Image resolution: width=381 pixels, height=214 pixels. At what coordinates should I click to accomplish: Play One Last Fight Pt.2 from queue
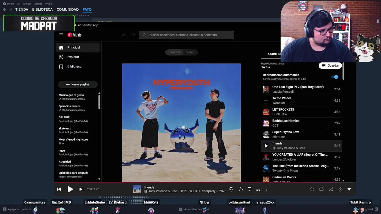(302, 89)
